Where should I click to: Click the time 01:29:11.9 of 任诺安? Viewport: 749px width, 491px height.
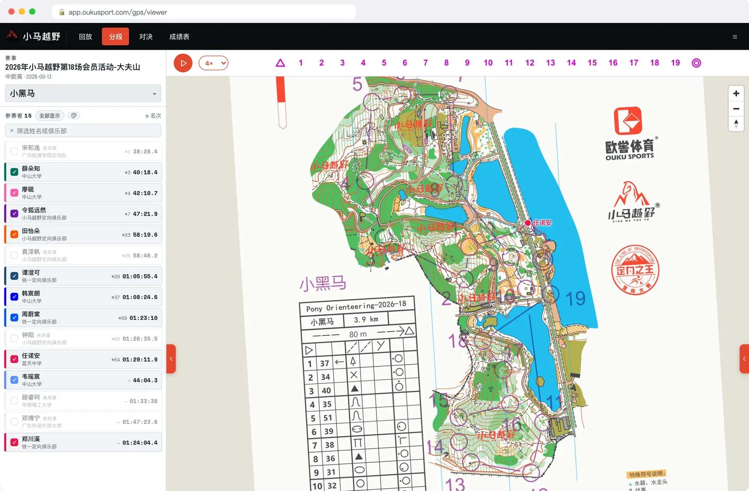(x=140, y=360)
